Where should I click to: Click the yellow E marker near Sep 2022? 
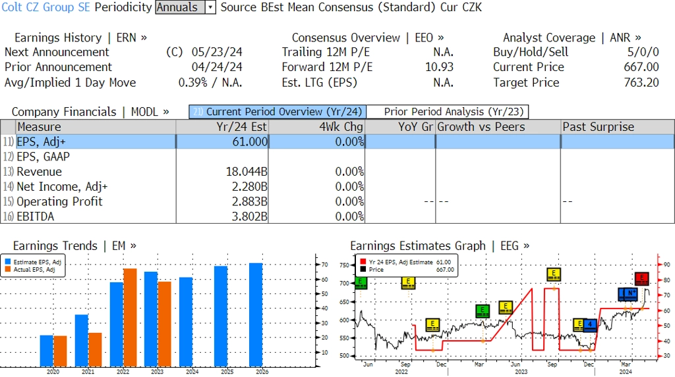click(x=408, y=283)
